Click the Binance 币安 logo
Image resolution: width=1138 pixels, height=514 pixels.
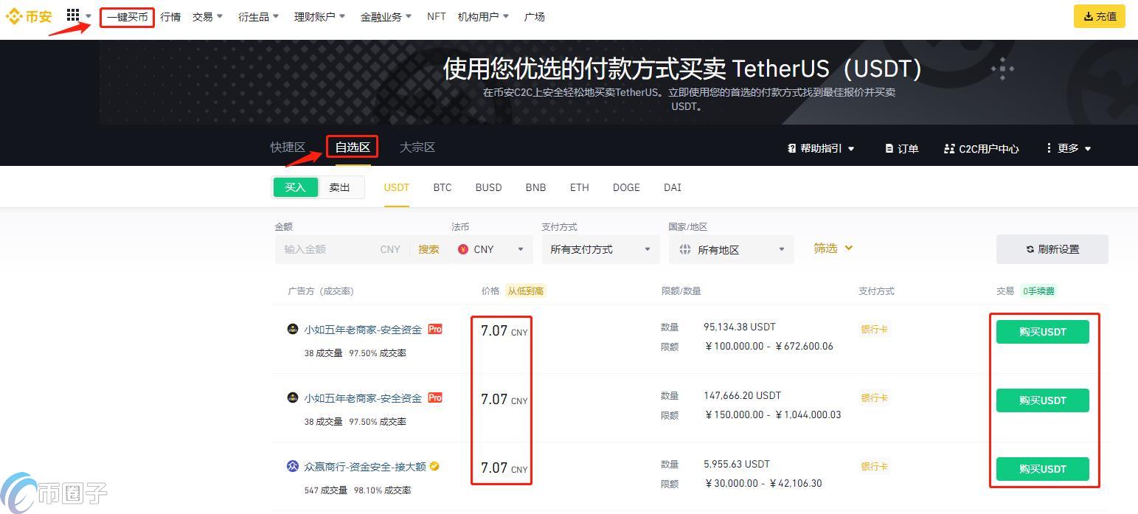pyautogui.click(x=30, y=16)
